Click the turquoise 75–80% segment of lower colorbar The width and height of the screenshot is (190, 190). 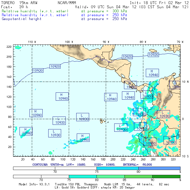pos(83,176)
